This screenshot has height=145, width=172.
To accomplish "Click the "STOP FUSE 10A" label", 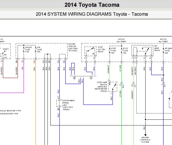I will tap(113, 51).
